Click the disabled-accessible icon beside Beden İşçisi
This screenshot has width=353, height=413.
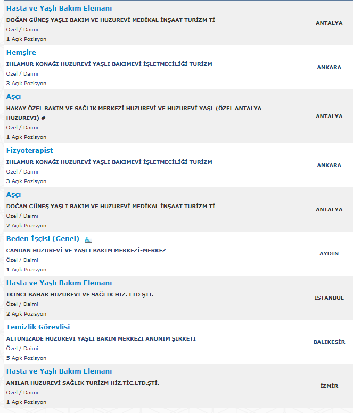click(x=88, y=239)
